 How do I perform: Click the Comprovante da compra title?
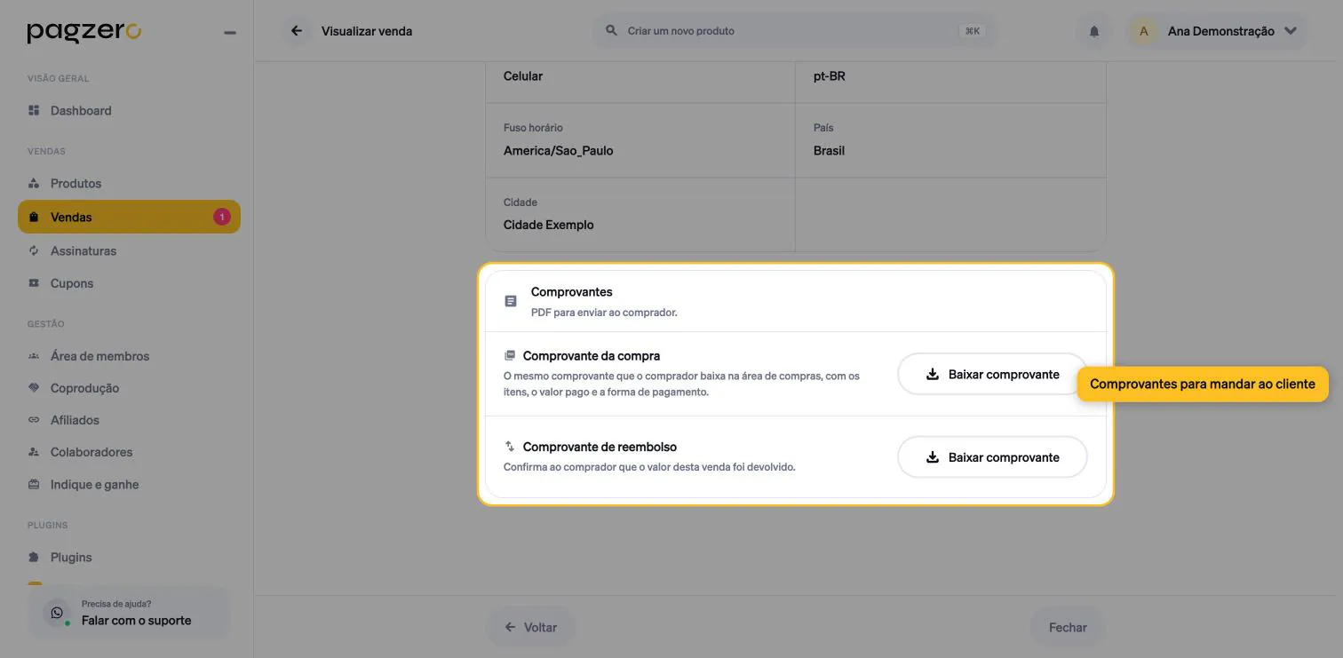[592, 355]
